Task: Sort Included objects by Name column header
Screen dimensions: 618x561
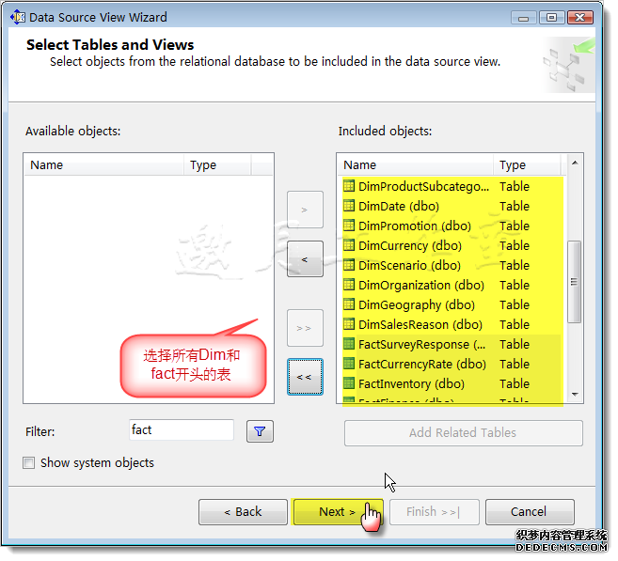Action: click(x=414, y=165)
